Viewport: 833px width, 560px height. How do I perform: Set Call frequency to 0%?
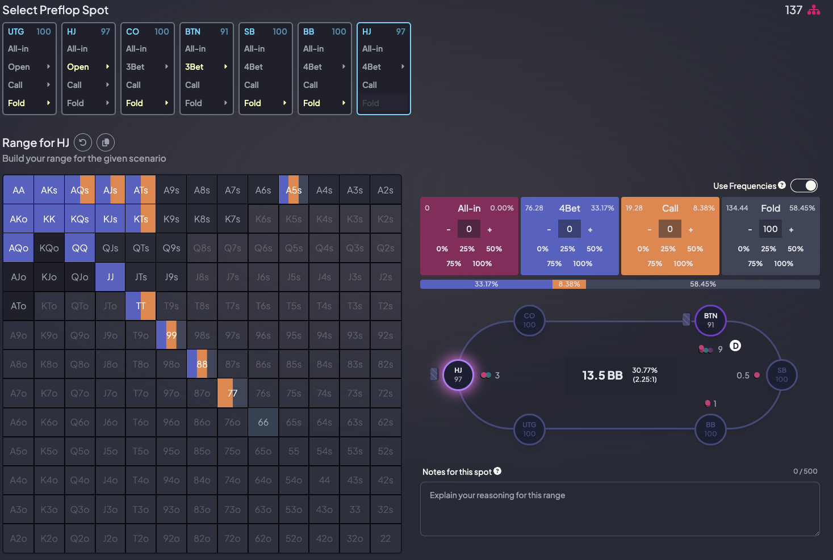coord(643,249)
